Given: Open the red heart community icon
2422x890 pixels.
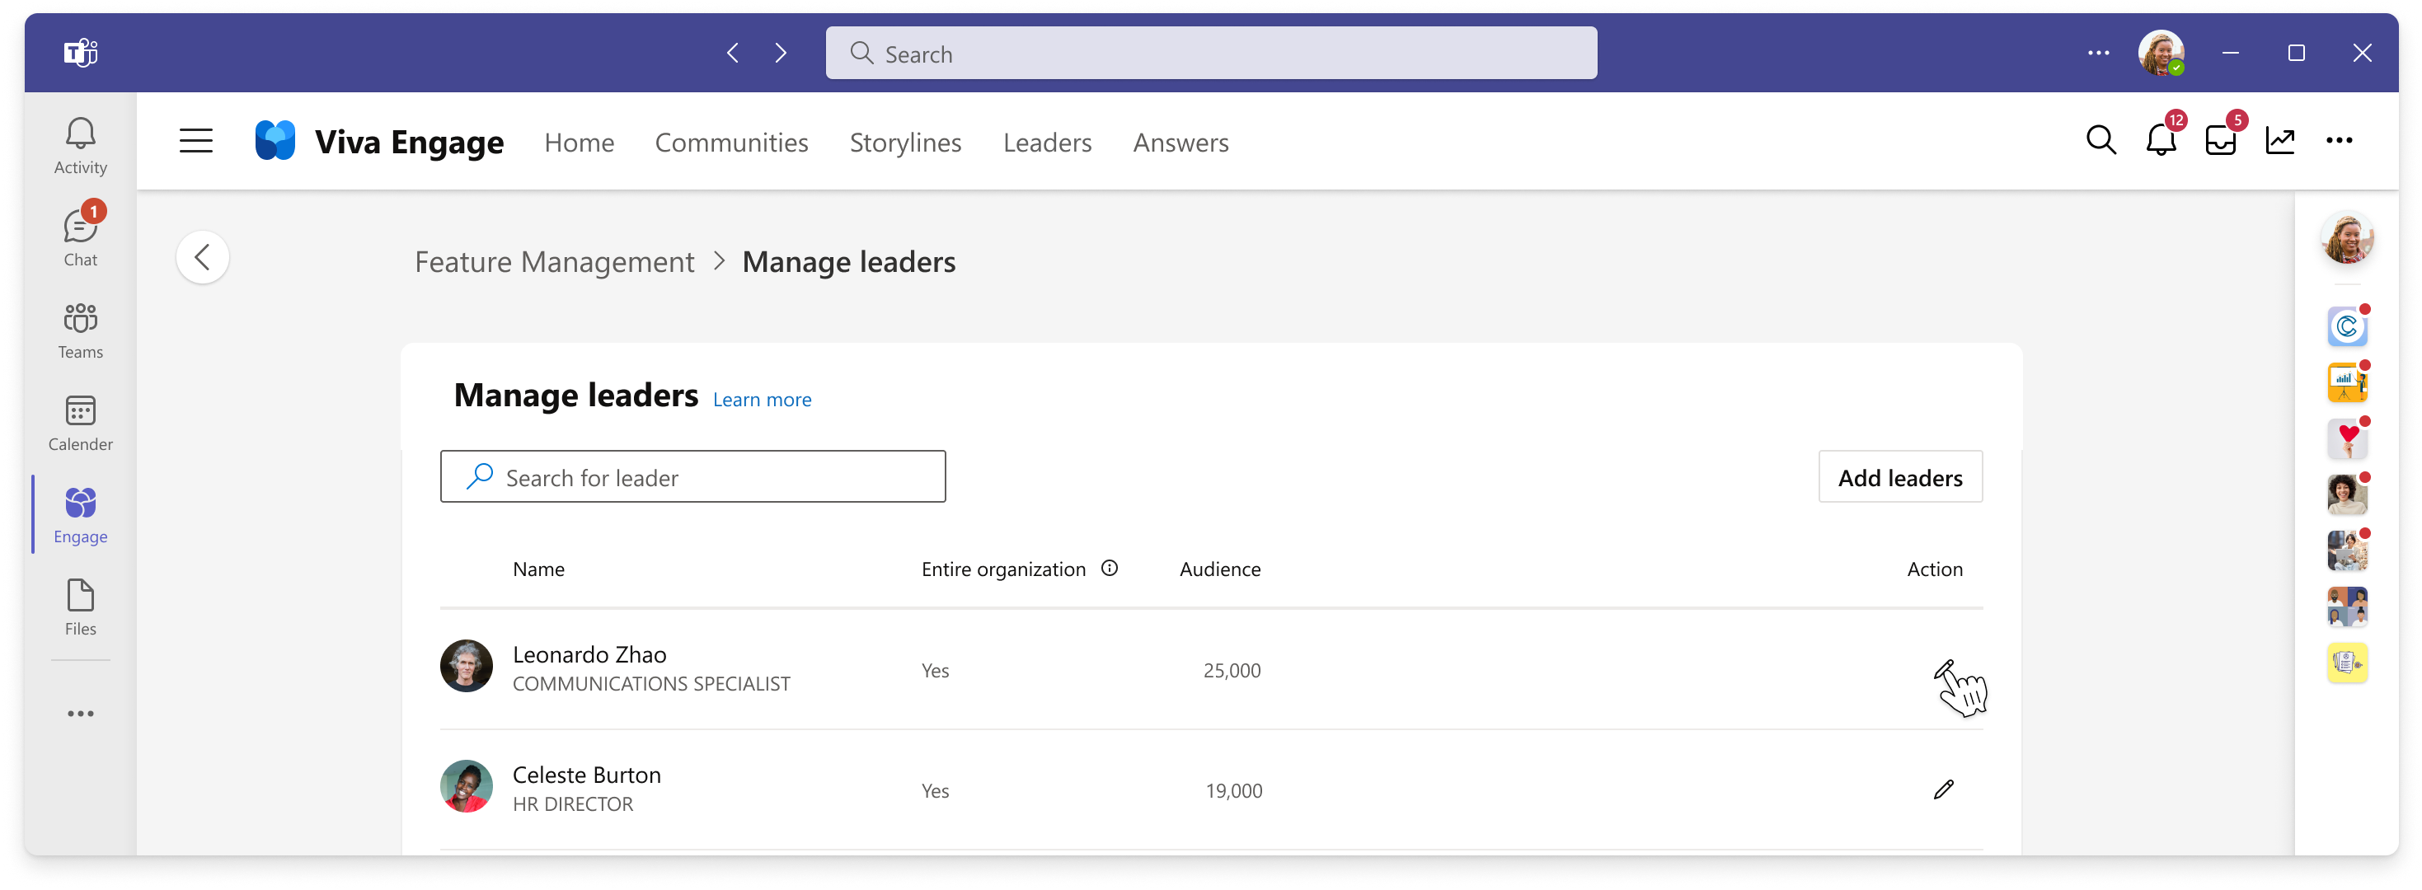Looking at the screenshot, I should tap(2347, 438).
